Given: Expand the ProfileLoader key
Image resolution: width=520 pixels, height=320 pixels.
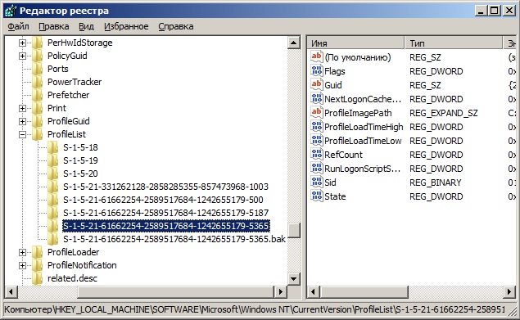Looking at the screenshot, I should (x=22, y=252).
